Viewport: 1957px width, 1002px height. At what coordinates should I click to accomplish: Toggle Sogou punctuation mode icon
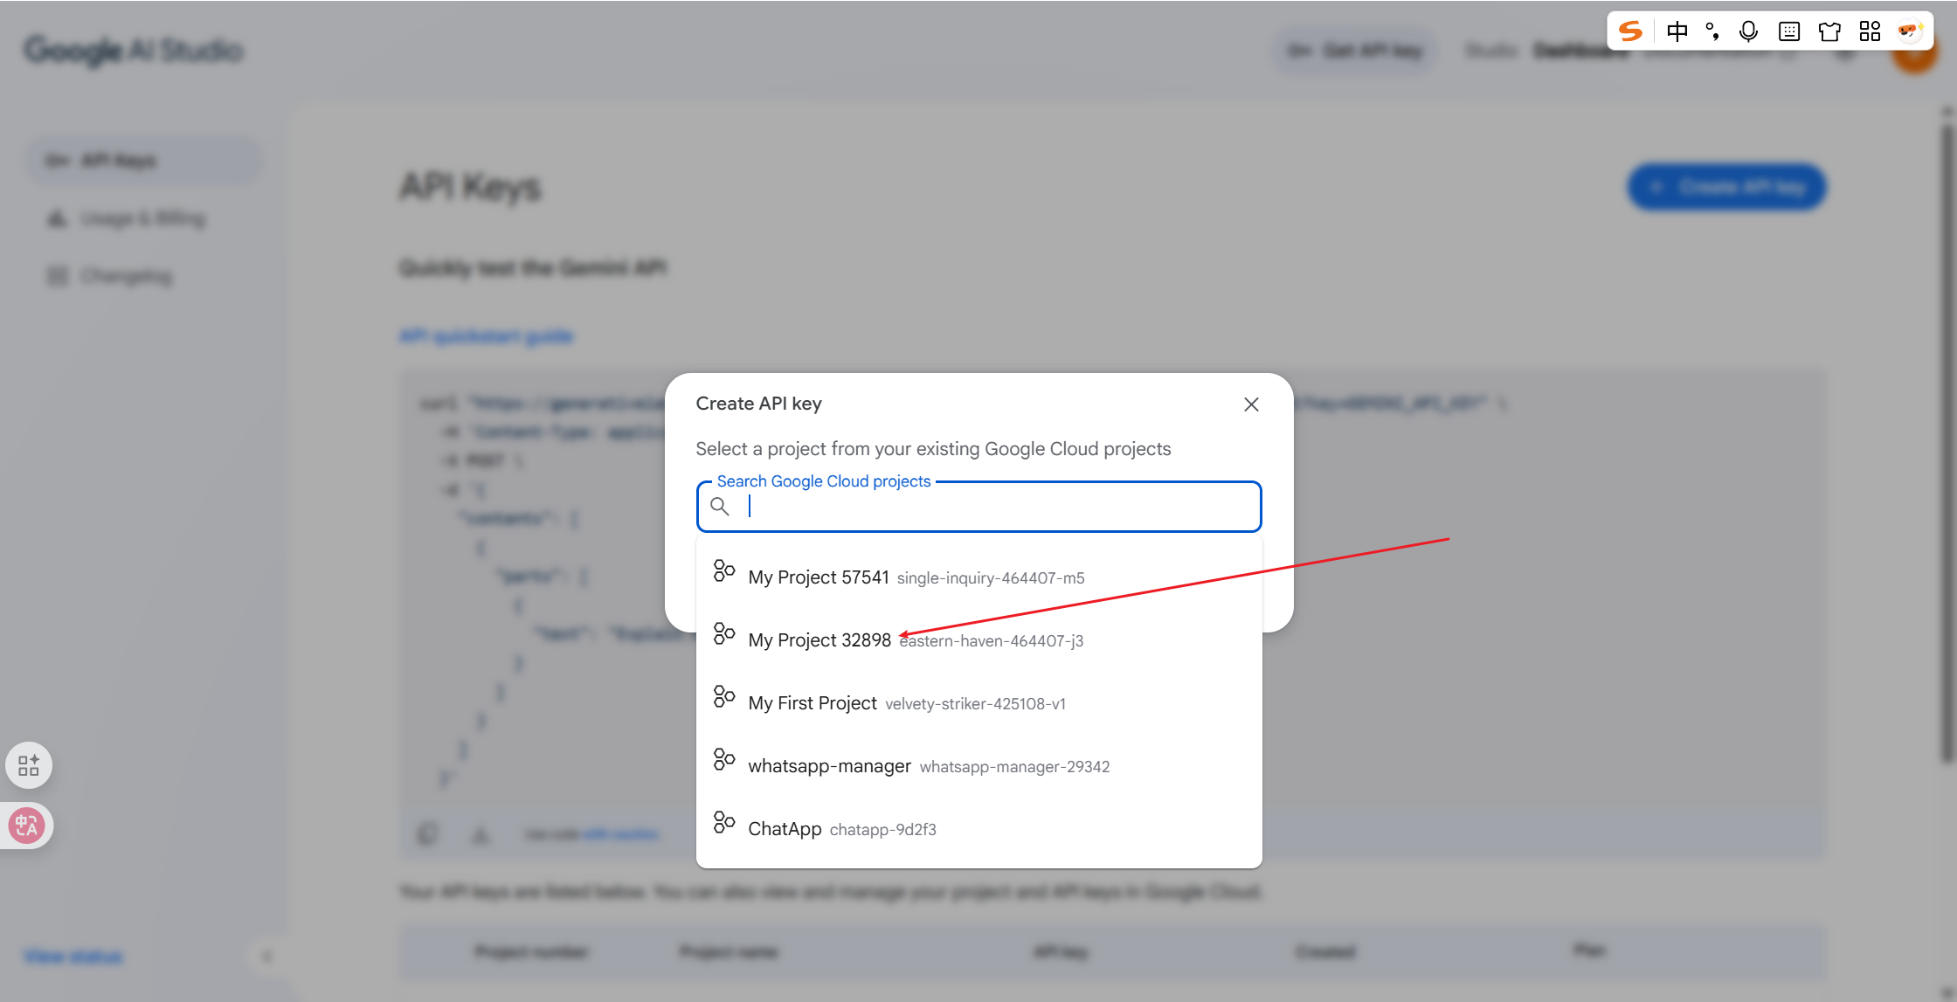point(1712,32)
